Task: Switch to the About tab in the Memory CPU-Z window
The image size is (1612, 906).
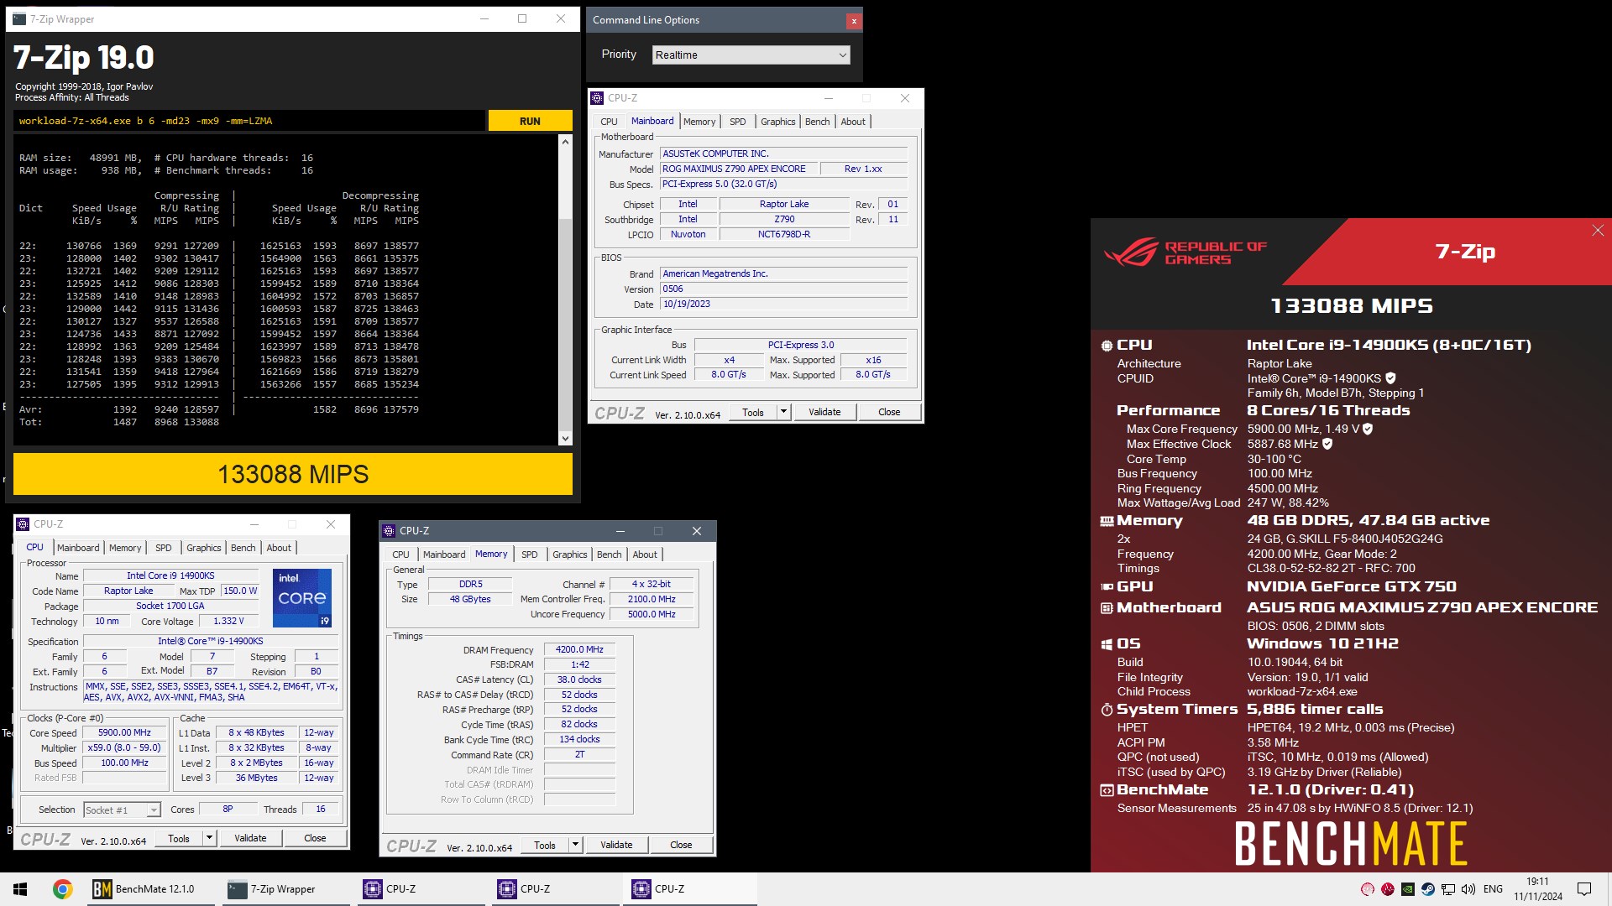Action: point(645,555)
